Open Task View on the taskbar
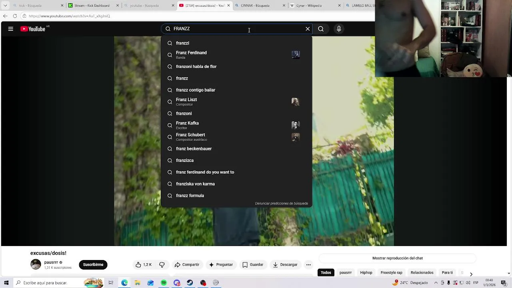 coord(111,283)
